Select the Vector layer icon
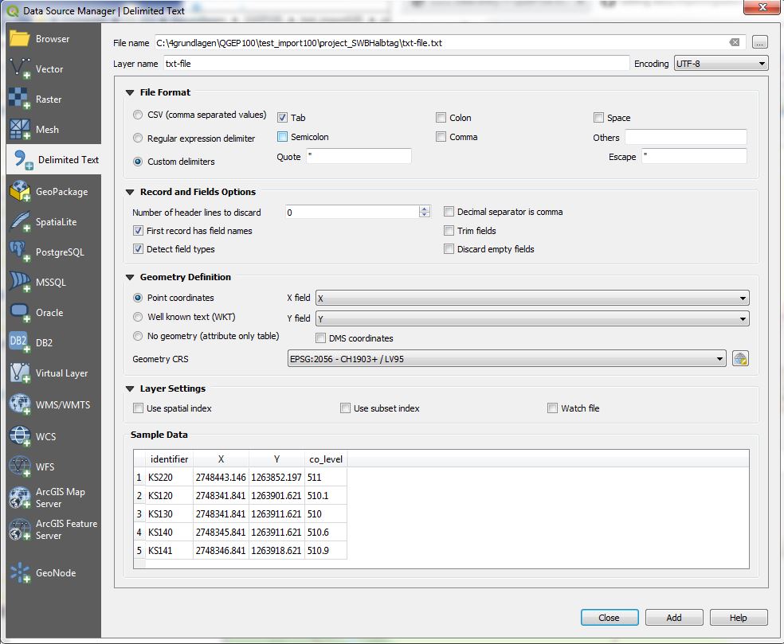Viewport: 784px width, 644px height. coord(19,68)
